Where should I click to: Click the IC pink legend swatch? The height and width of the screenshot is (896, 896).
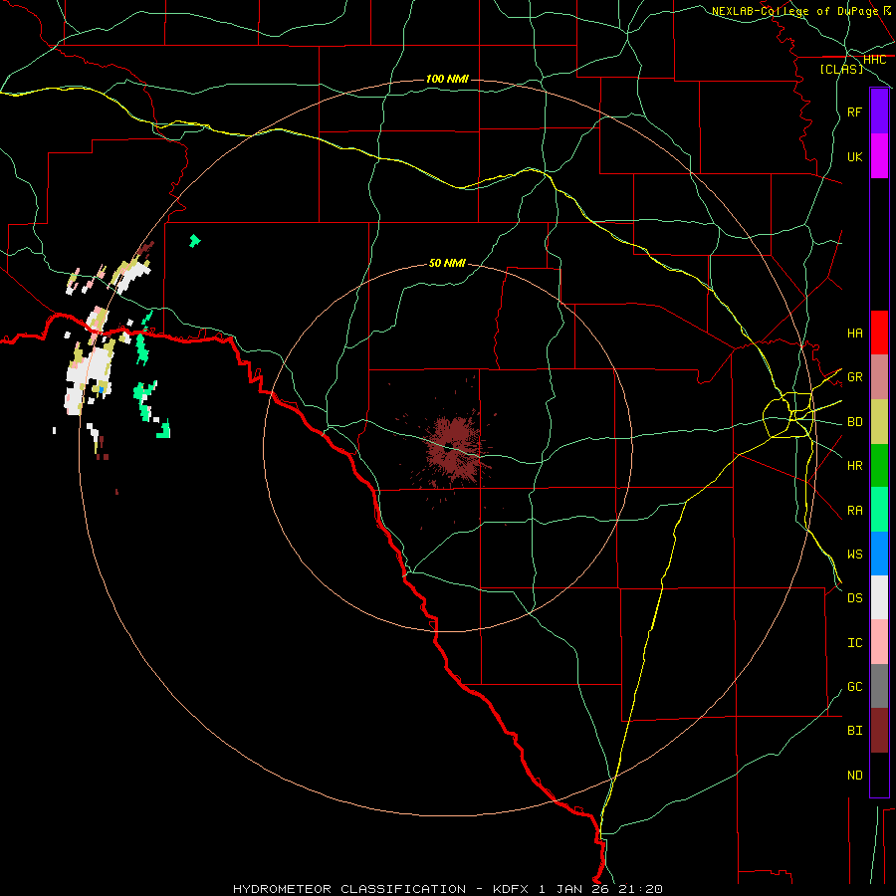click(x=879, y=642)
